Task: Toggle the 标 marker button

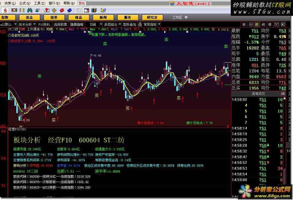Action: 244,24
